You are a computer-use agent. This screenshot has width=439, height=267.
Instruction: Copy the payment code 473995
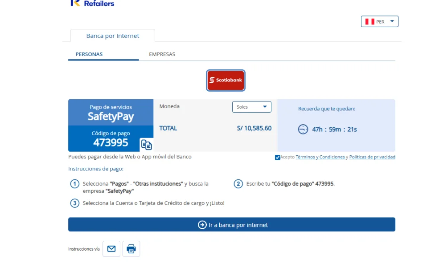pos(147,145)
